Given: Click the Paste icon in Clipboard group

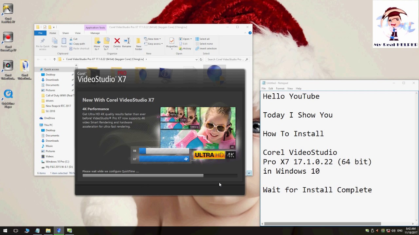Looking at the screenshot, I should 64,43.
